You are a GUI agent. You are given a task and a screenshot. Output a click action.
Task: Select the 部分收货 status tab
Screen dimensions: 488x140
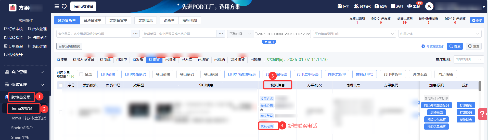[238, 59]
